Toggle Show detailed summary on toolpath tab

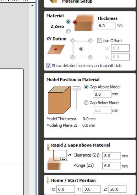click(49, 65)
